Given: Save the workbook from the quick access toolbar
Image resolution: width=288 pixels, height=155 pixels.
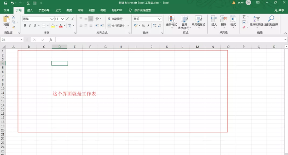Looking at the screenshot, I should tap(6, 3).
